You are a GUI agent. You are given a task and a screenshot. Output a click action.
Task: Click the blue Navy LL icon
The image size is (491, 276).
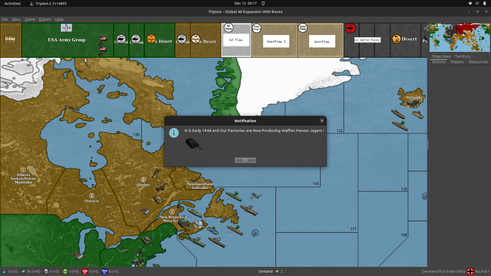click(x=105, y=271)
